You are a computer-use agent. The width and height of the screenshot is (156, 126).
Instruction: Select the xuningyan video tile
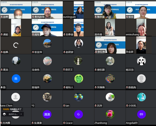79,10
